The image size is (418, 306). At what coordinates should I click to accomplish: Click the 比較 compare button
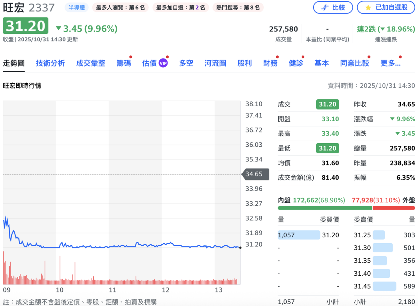click(333, 7)
